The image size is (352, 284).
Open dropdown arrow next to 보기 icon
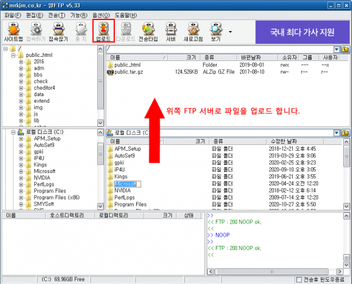pos(230,32)
